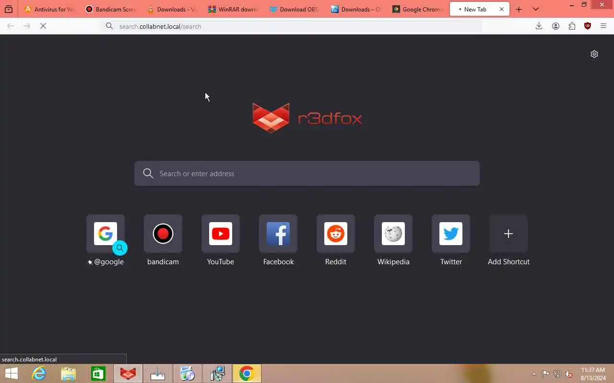Go back one page
This screenshot has width=614, height=383.
click(x=11, y=26)
